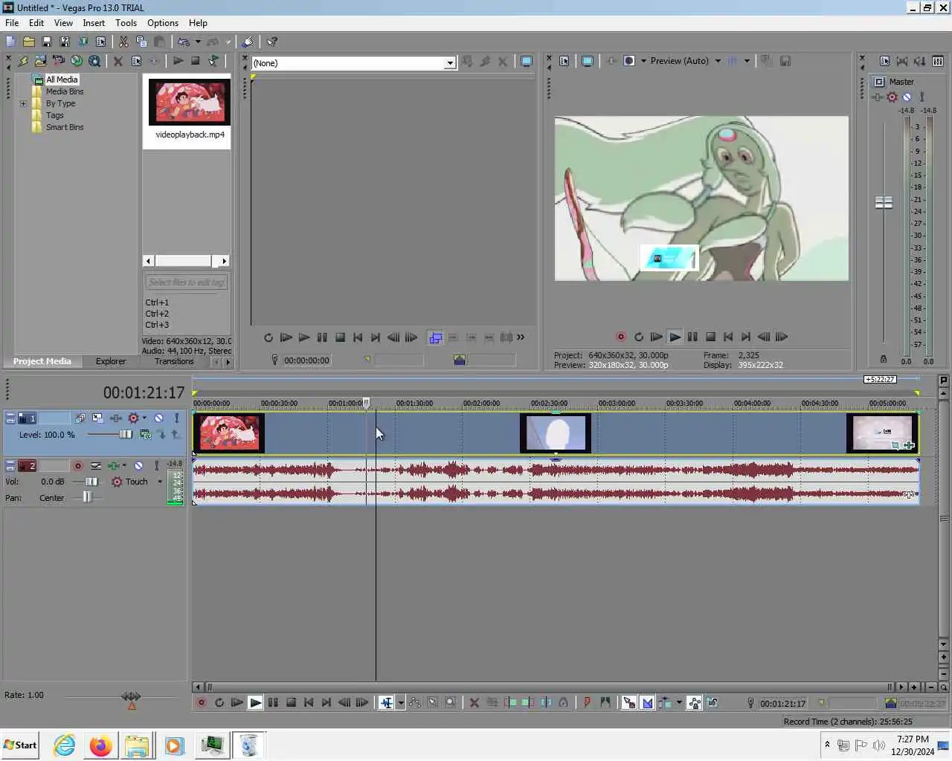The image size is (952, 761).
Task: Click Start button on Windows taskbar
Action: pos(20,745)
